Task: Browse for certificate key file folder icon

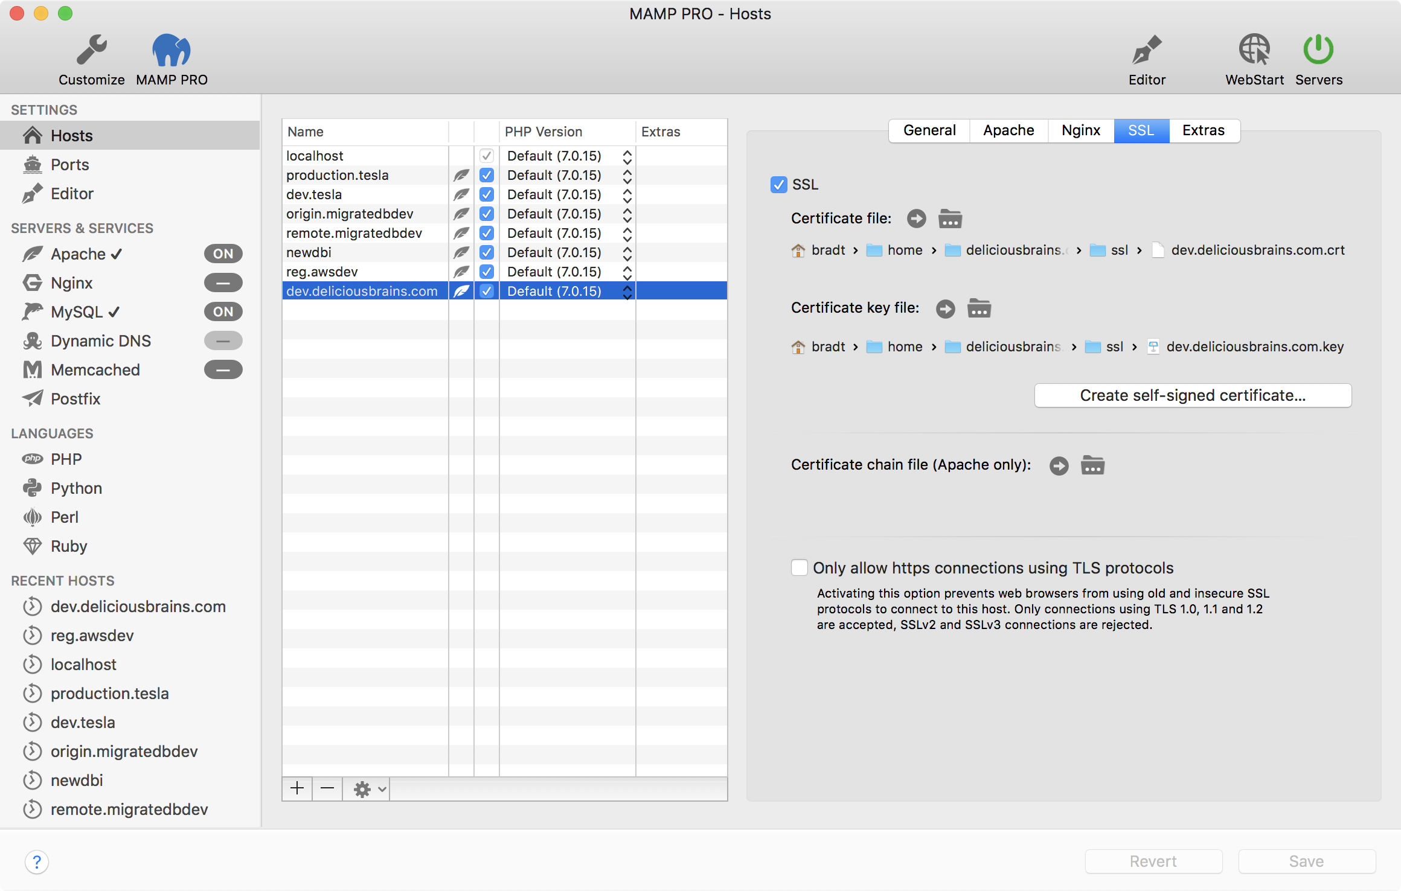Action: [979, 308]
